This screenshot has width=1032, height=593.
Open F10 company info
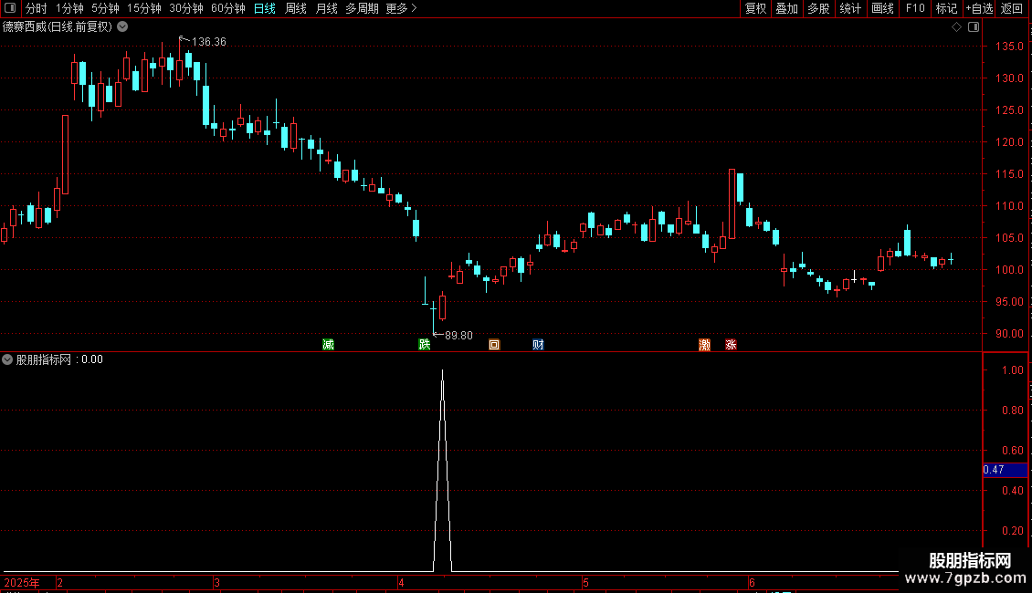915,8
